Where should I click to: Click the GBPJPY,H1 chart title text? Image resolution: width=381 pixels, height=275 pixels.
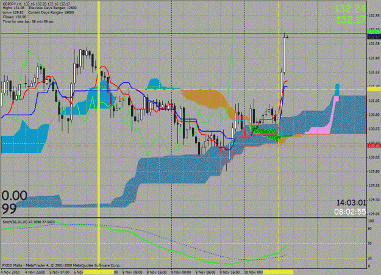coord(12,4)
